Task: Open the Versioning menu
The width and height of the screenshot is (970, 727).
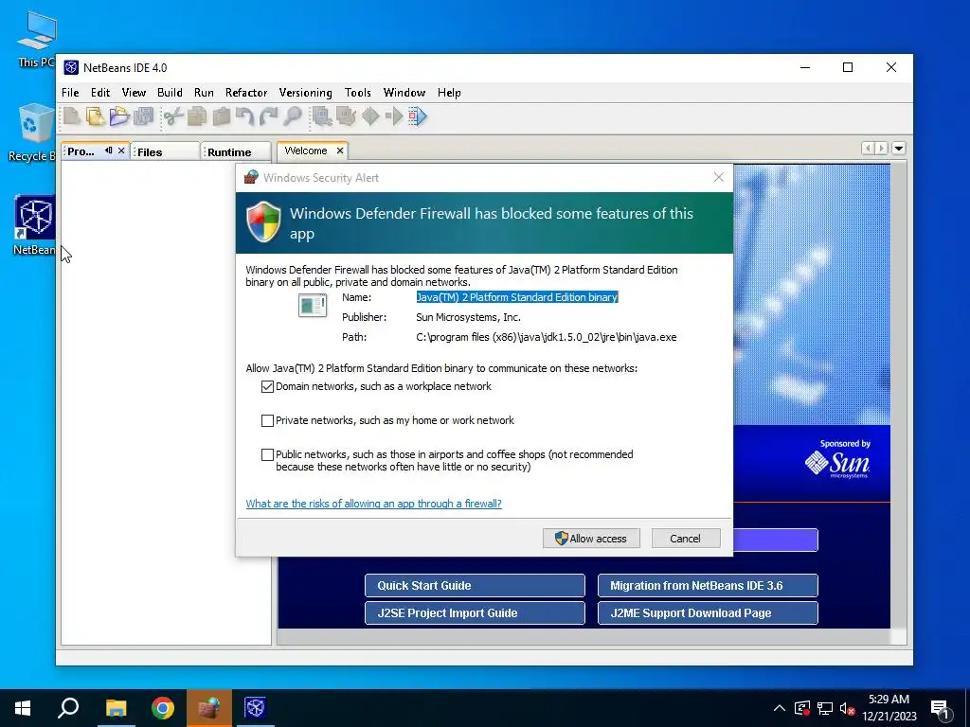Action: (x=305, y=93)
